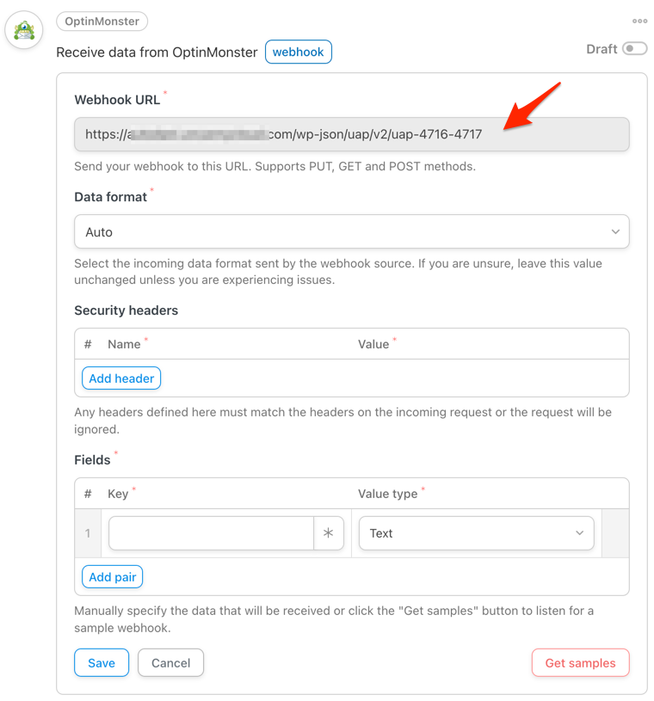Open the three-dot options menu
This screenshot has height=701, width=654.
pos(639,21)
